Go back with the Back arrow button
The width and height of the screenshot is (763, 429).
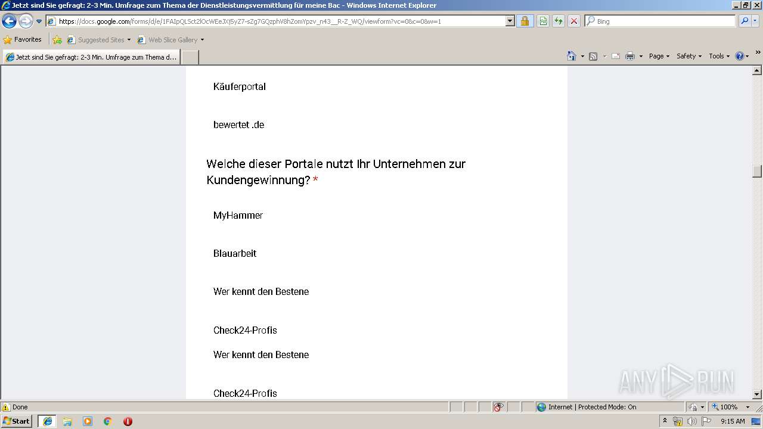pos(9,21)
